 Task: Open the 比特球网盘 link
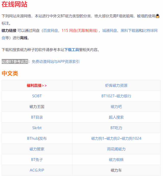(150, 31)
